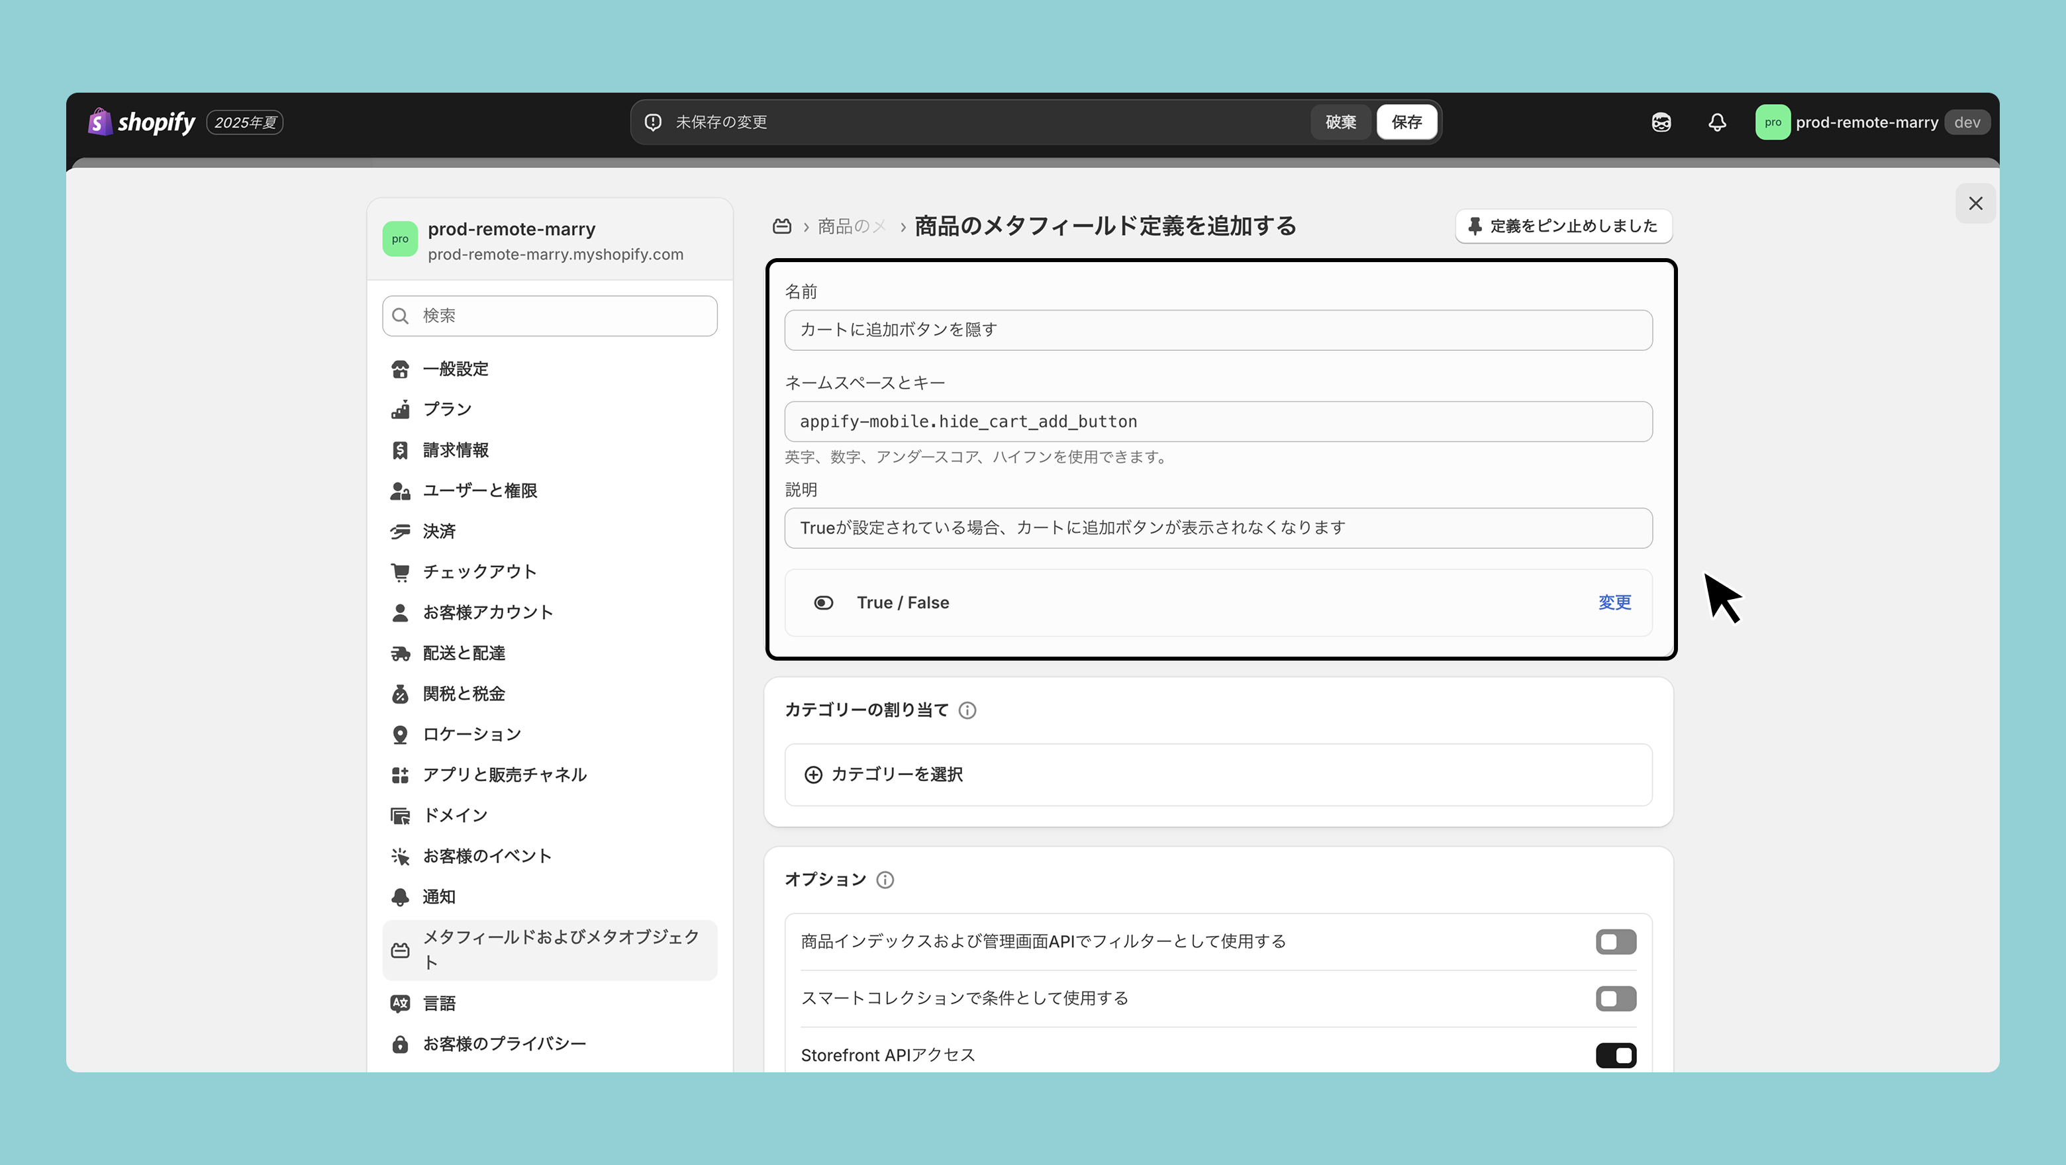The width and height of the screenshot is (2066, 1165).
Task: Click the plus icon for カテゴリーを選択
Action: click(x=812, y=774)
